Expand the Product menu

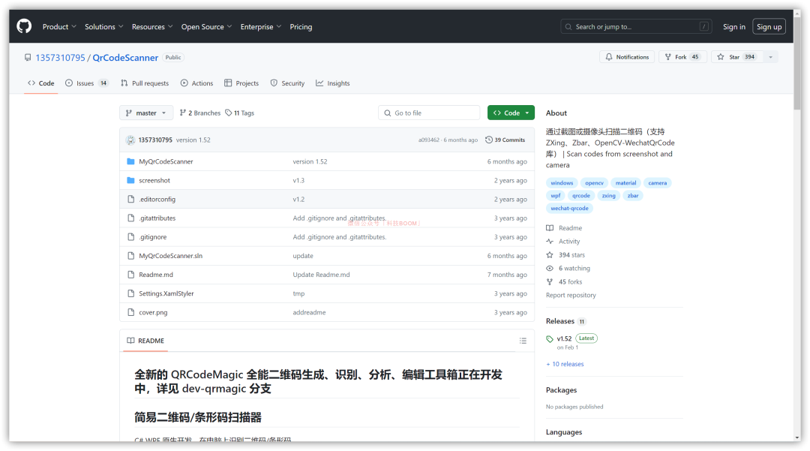tap(59, 27)
